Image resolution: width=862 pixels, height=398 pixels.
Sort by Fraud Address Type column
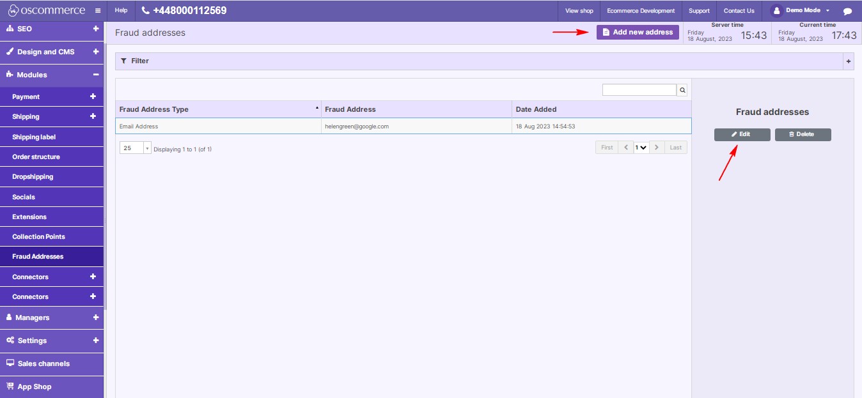[x=218, y=109]
